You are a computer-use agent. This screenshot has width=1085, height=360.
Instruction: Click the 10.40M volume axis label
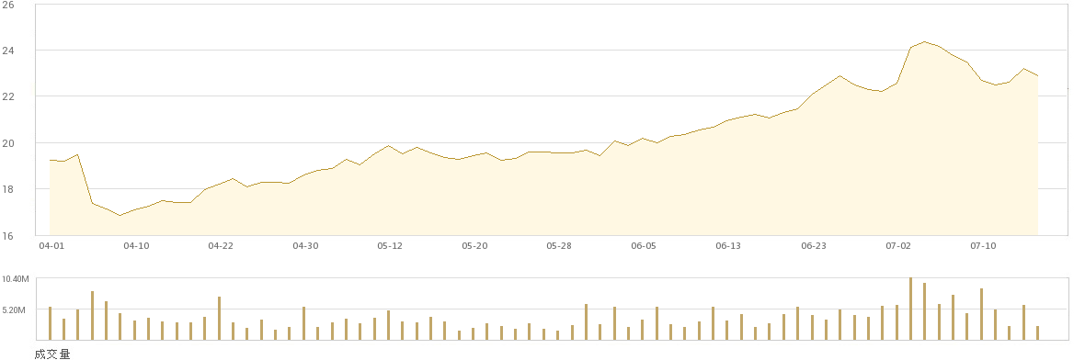pos(17,279)
